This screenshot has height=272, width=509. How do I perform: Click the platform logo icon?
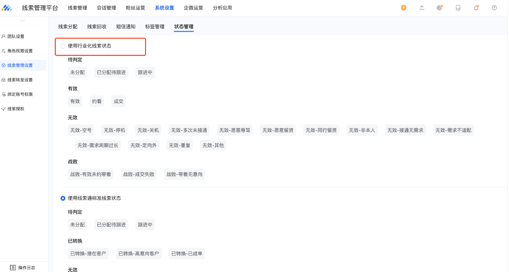(x=7, y=8)
